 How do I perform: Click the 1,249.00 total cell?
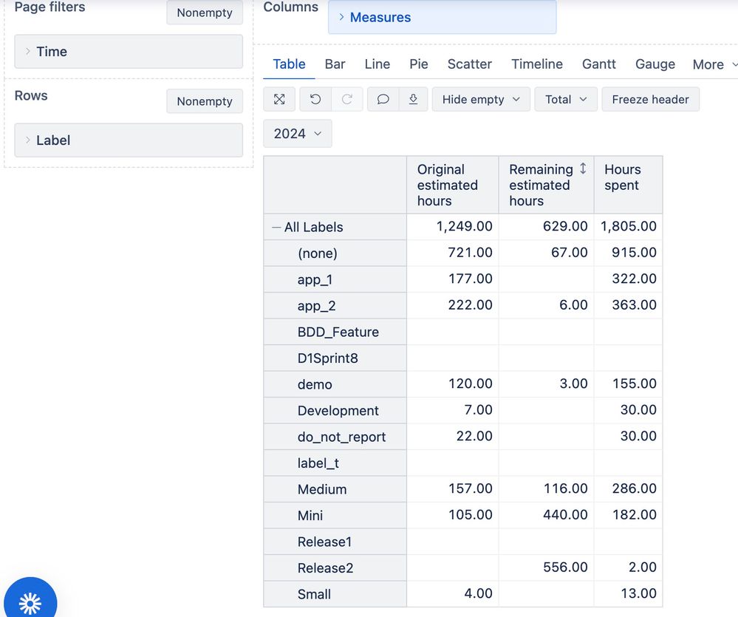click(x=452, y=226)
